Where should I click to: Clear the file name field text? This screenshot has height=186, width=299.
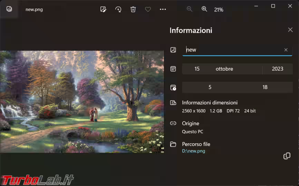coord(286,50)
